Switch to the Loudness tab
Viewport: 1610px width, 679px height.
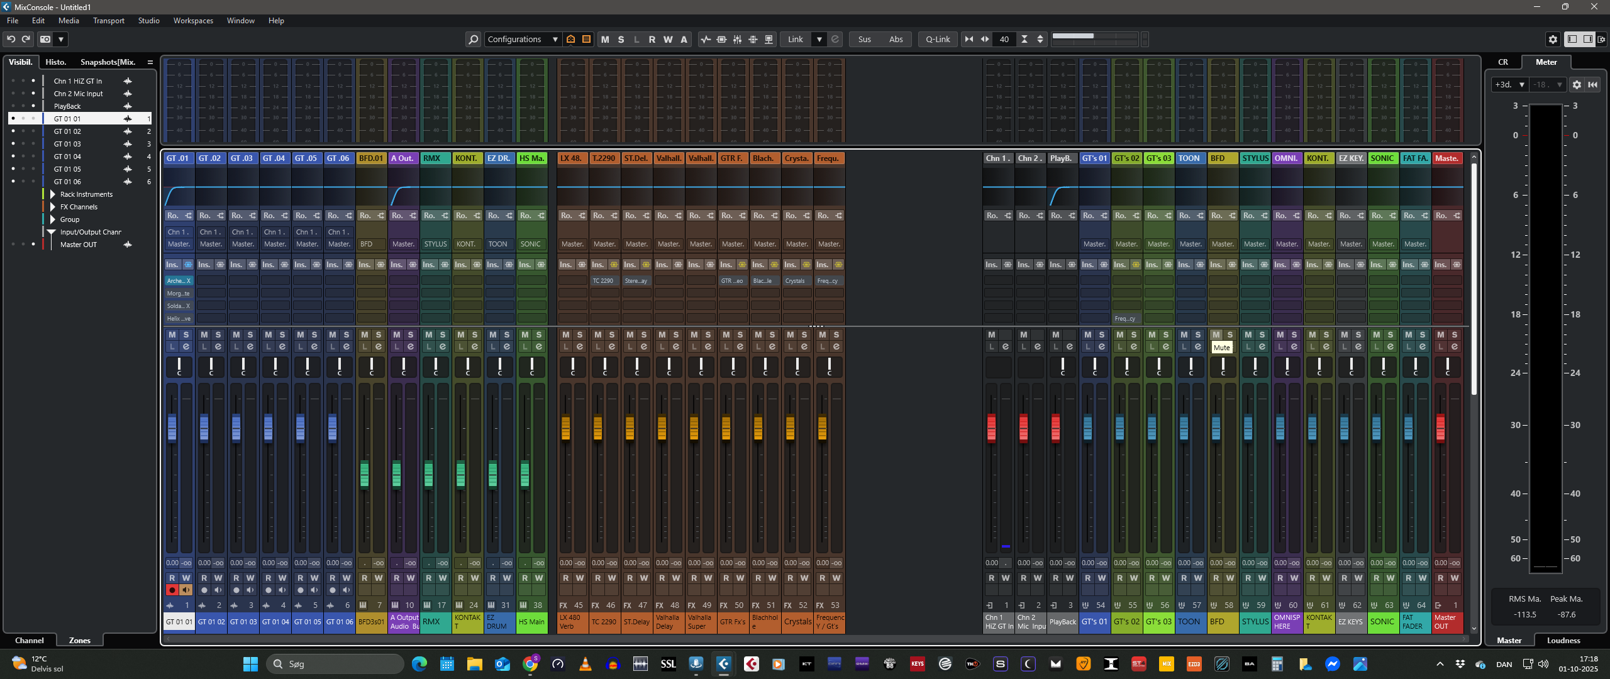1563,640
